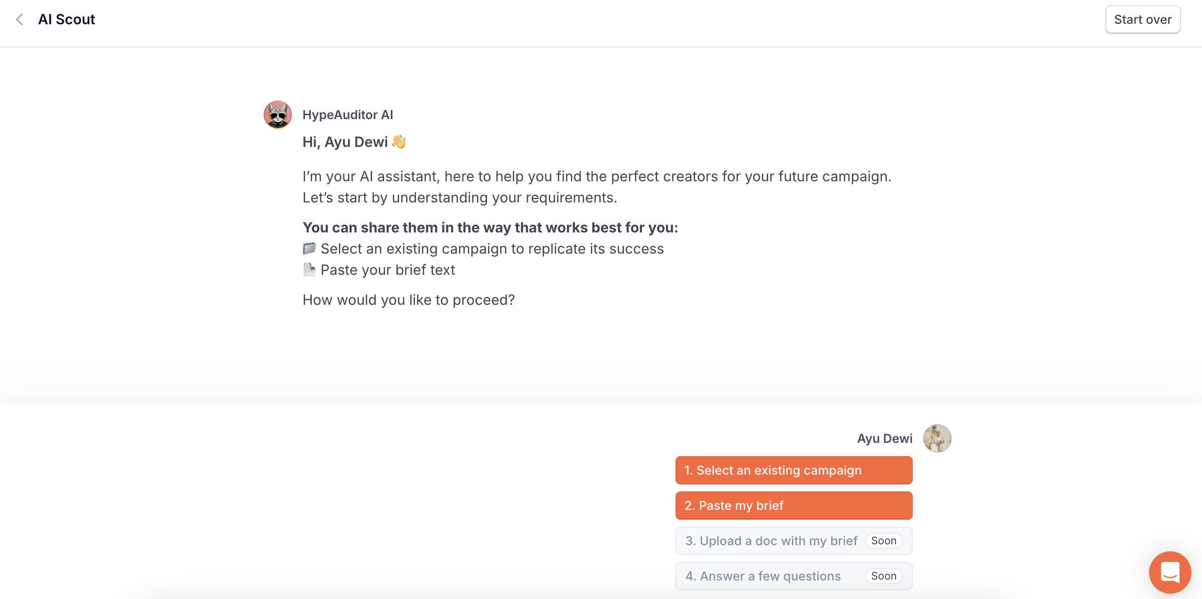Click the AI Scout page title
The image size is (1202, 599).
[67, 19]
